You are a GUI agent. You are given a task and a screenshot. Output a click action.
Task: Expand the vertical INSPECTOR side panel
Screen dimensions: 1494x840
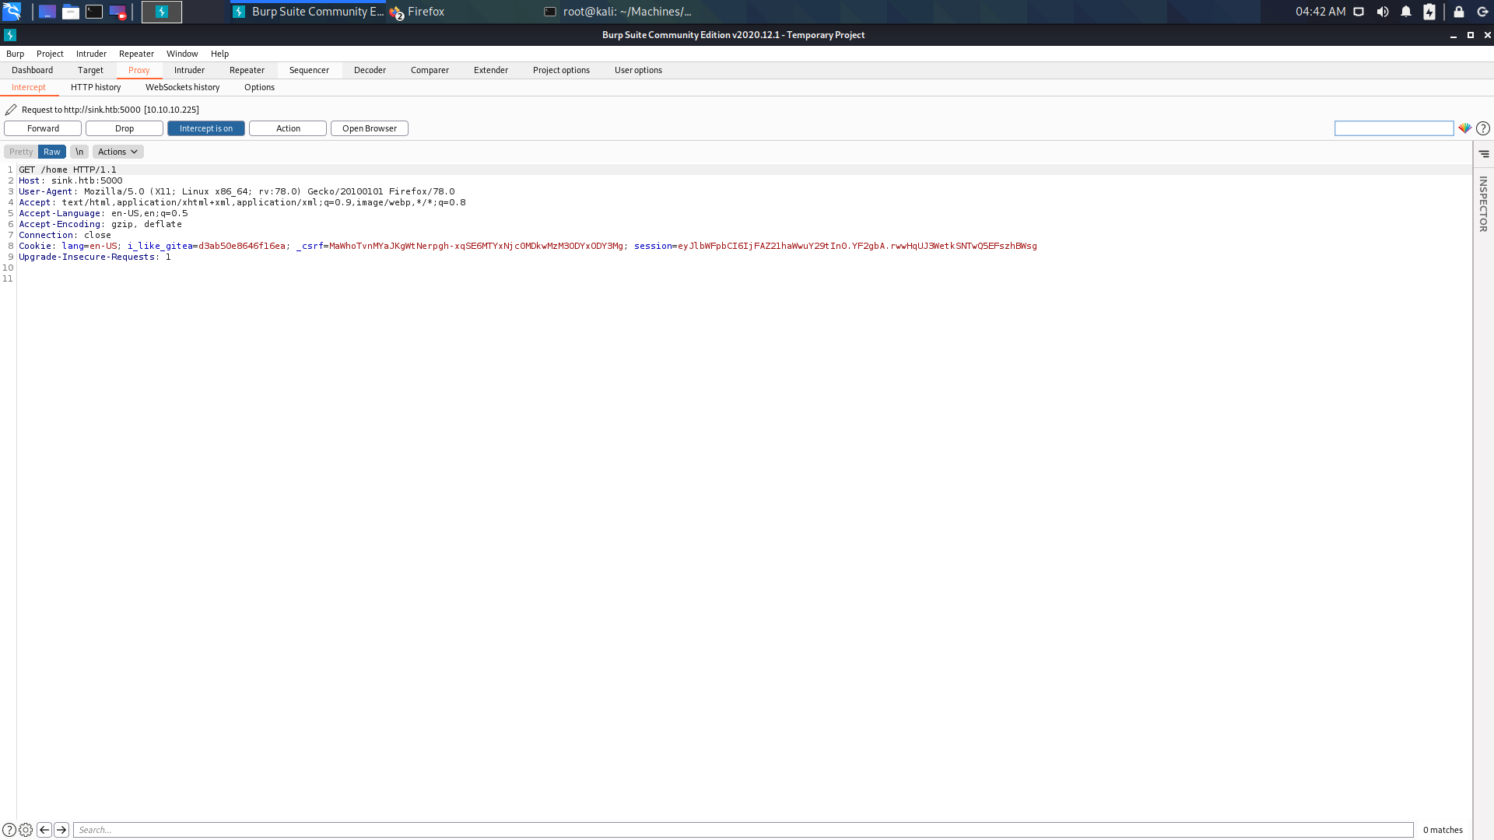[1483, 204]
